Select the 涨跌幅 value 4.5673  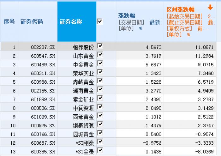pos(153,47)
